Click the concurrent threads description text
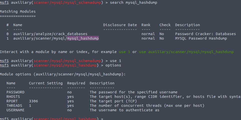The height and width of the screenshot is (120, 241). pyautogui.click(x=147, y=106)
